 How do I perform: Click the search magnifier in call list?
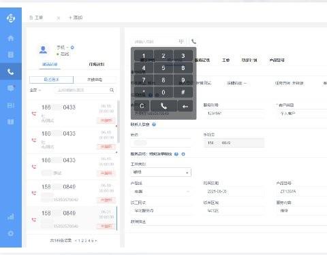[112, 90]
